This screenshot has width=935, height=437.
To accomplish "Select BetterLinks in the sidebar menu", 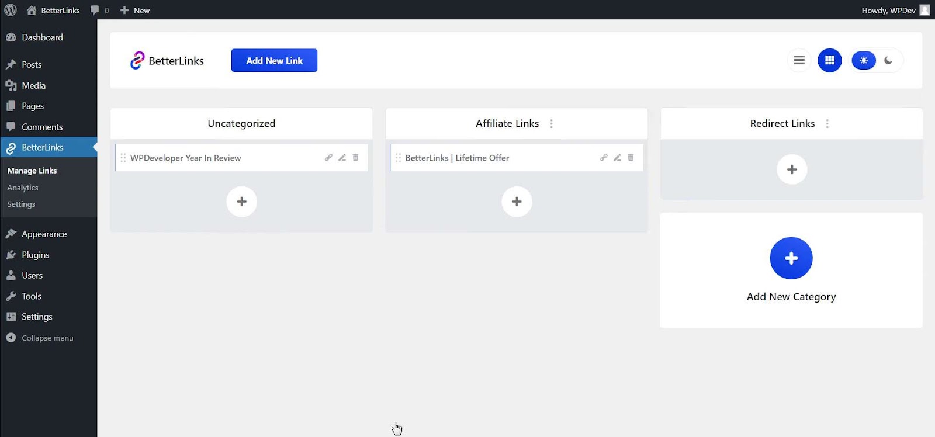I will coord(49,147).
